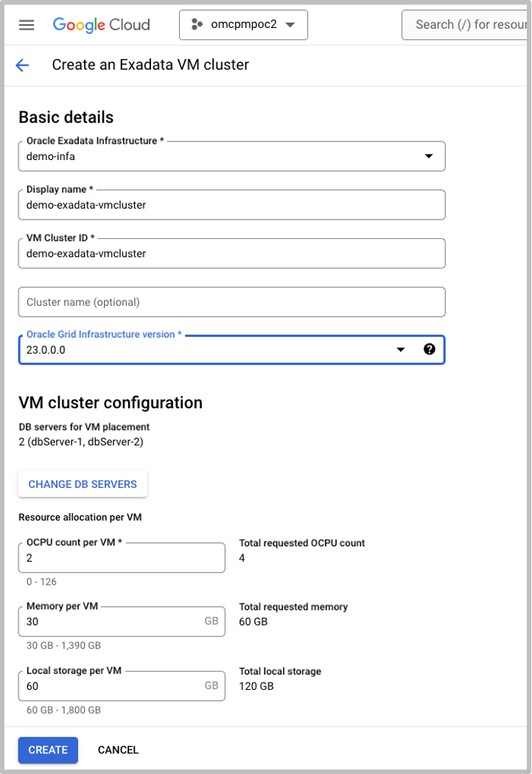Open the Oracle Exadata Infrastructure dropdown arrow
The image size is (532, 774).
[430, 156]
